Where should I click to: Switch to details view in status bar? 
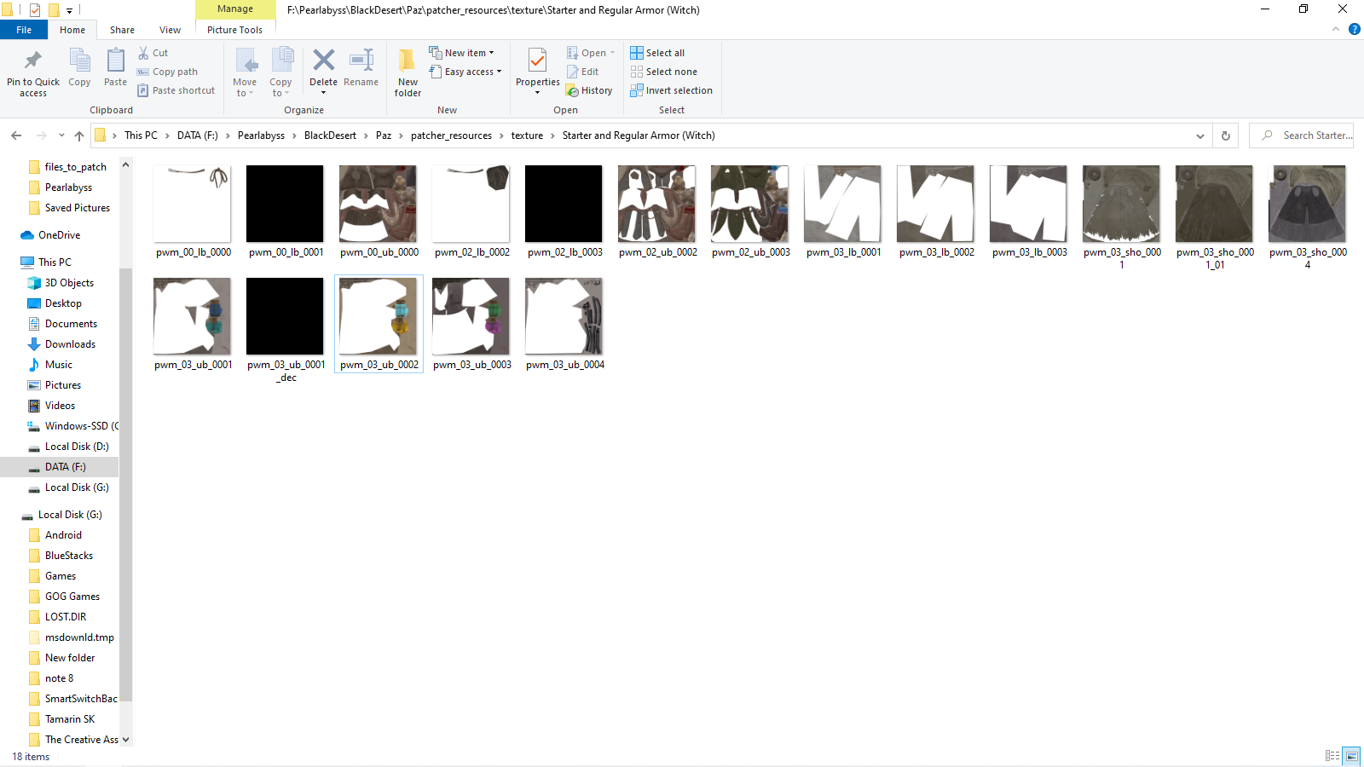[x=1332, y=756]
